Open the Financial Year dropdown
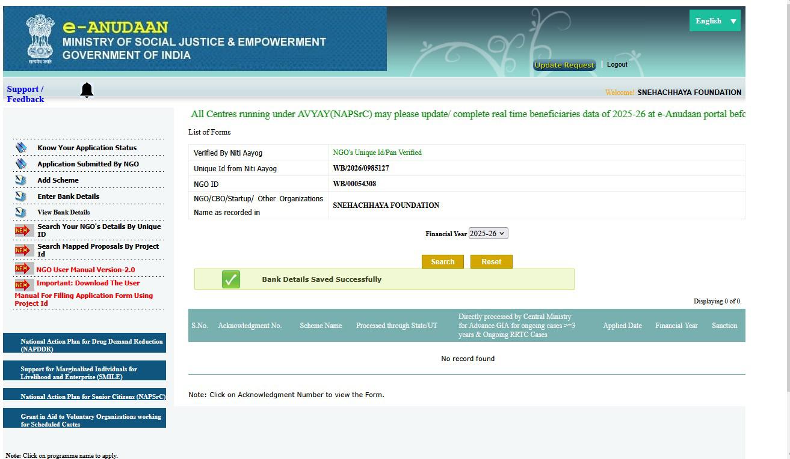Viewport: 790px width, 459px height. pyautogui.click(x=488, y=234)
